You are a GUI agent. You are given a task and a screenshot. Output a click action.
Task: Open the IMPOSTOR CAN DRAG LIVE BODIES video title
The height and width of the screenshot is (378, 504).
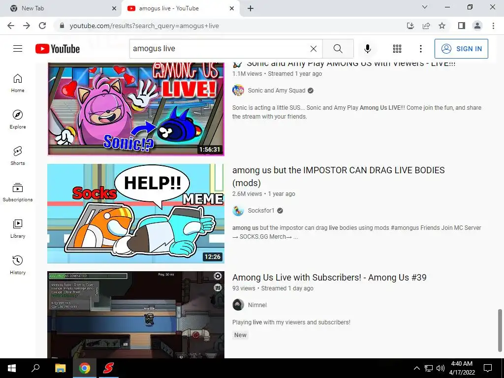pos(339,177)
